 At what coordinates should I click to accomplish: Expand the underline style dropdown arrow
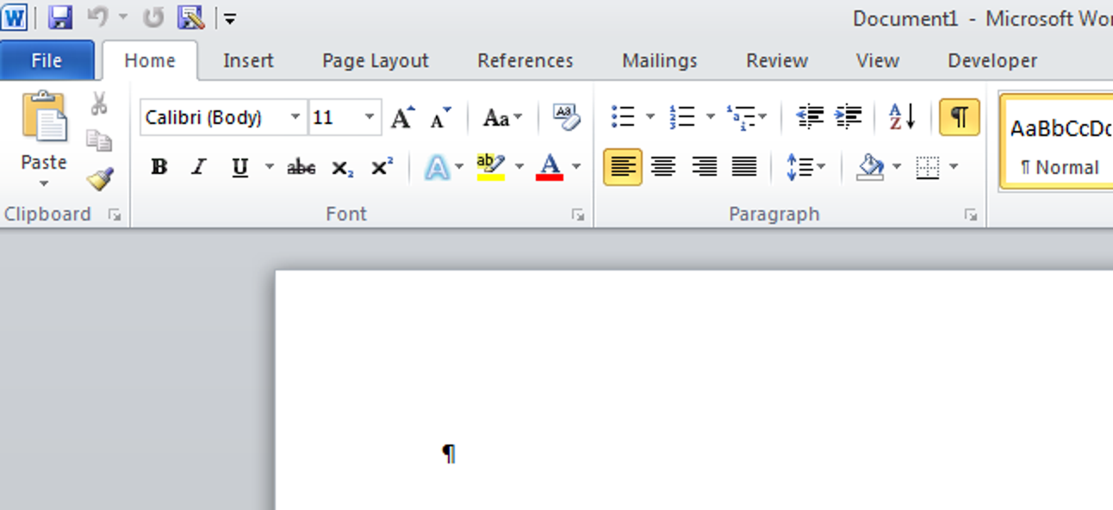pos(269,167)
